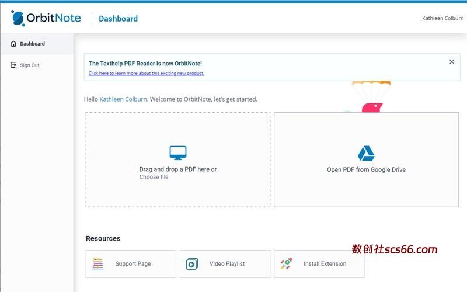The width and height of the screenshot is (467, 292).
Task: Dismiss the OrbitNote announcement banner
Action: pyautogui.click(x=451, y=62)
